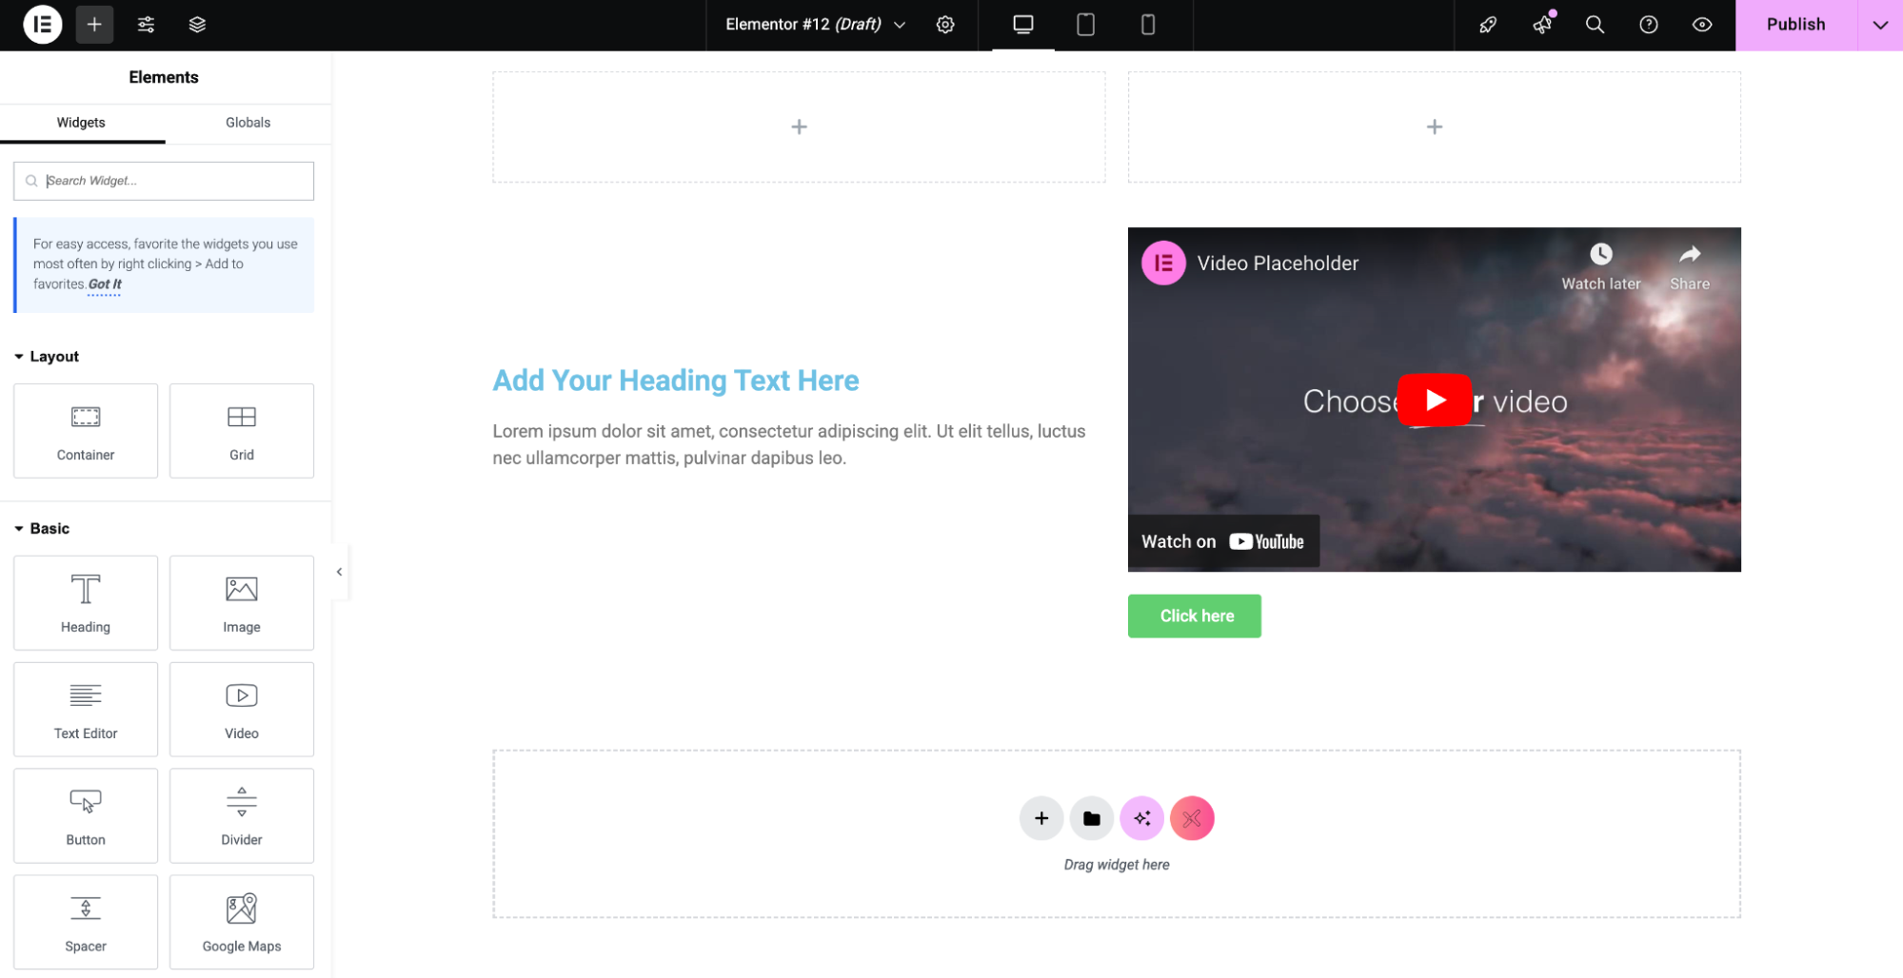The width and height of the screenshot is (1903, 978).
Task: Select the Google Maps widget
Action: pos(241,921)
